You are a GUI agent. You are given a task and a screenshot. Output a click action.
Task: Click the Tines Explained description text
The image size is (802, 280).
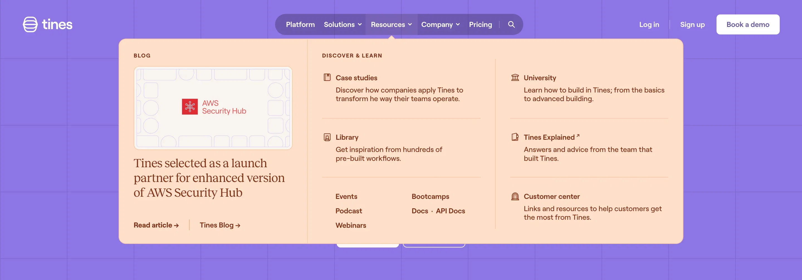point(588,154)
